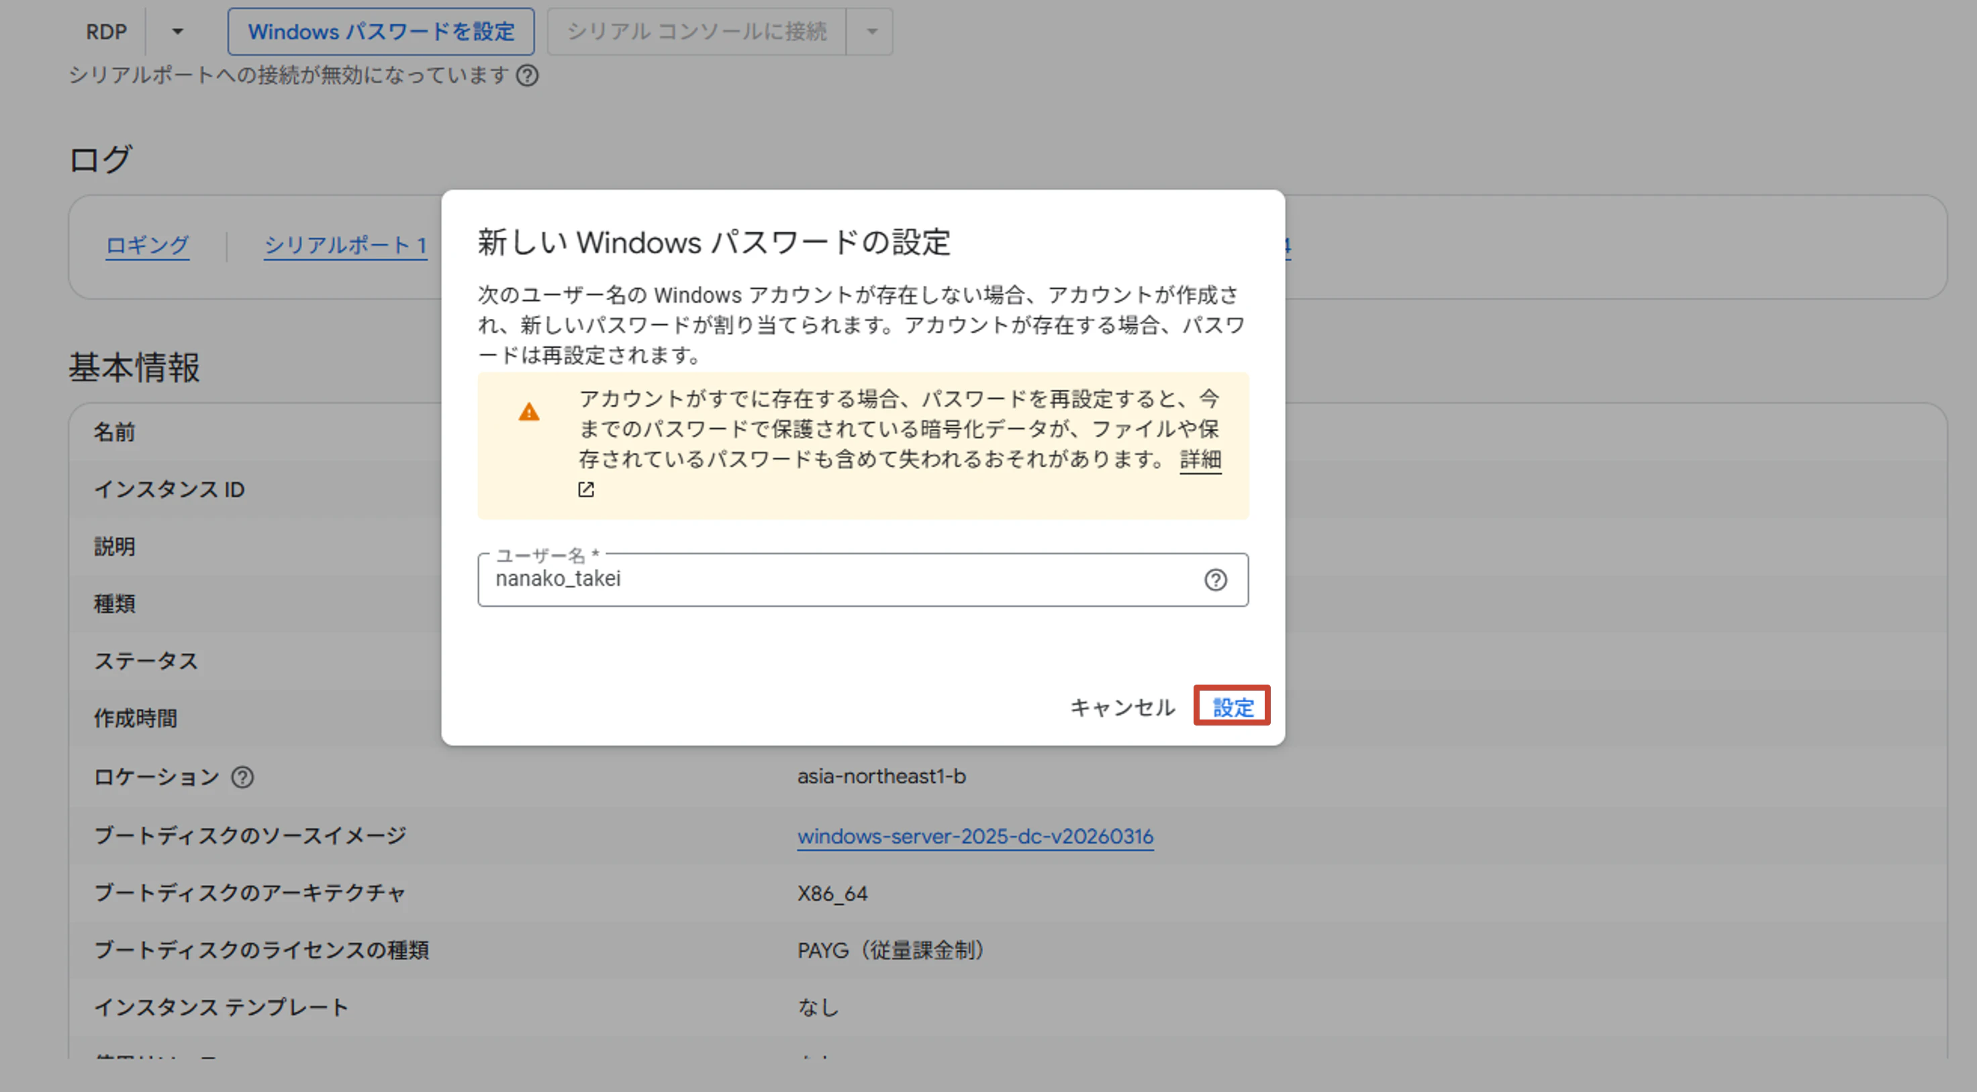Click the ブートディスクのライセンスの種類 label
Image resolution: width=1977 pixels, height=1092 pixels.
click(x=261, y=950)
